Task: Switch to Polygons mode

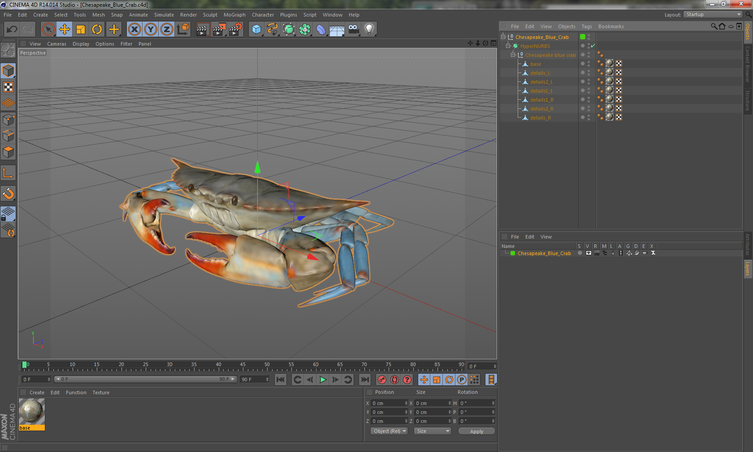Action: (9, 152)
